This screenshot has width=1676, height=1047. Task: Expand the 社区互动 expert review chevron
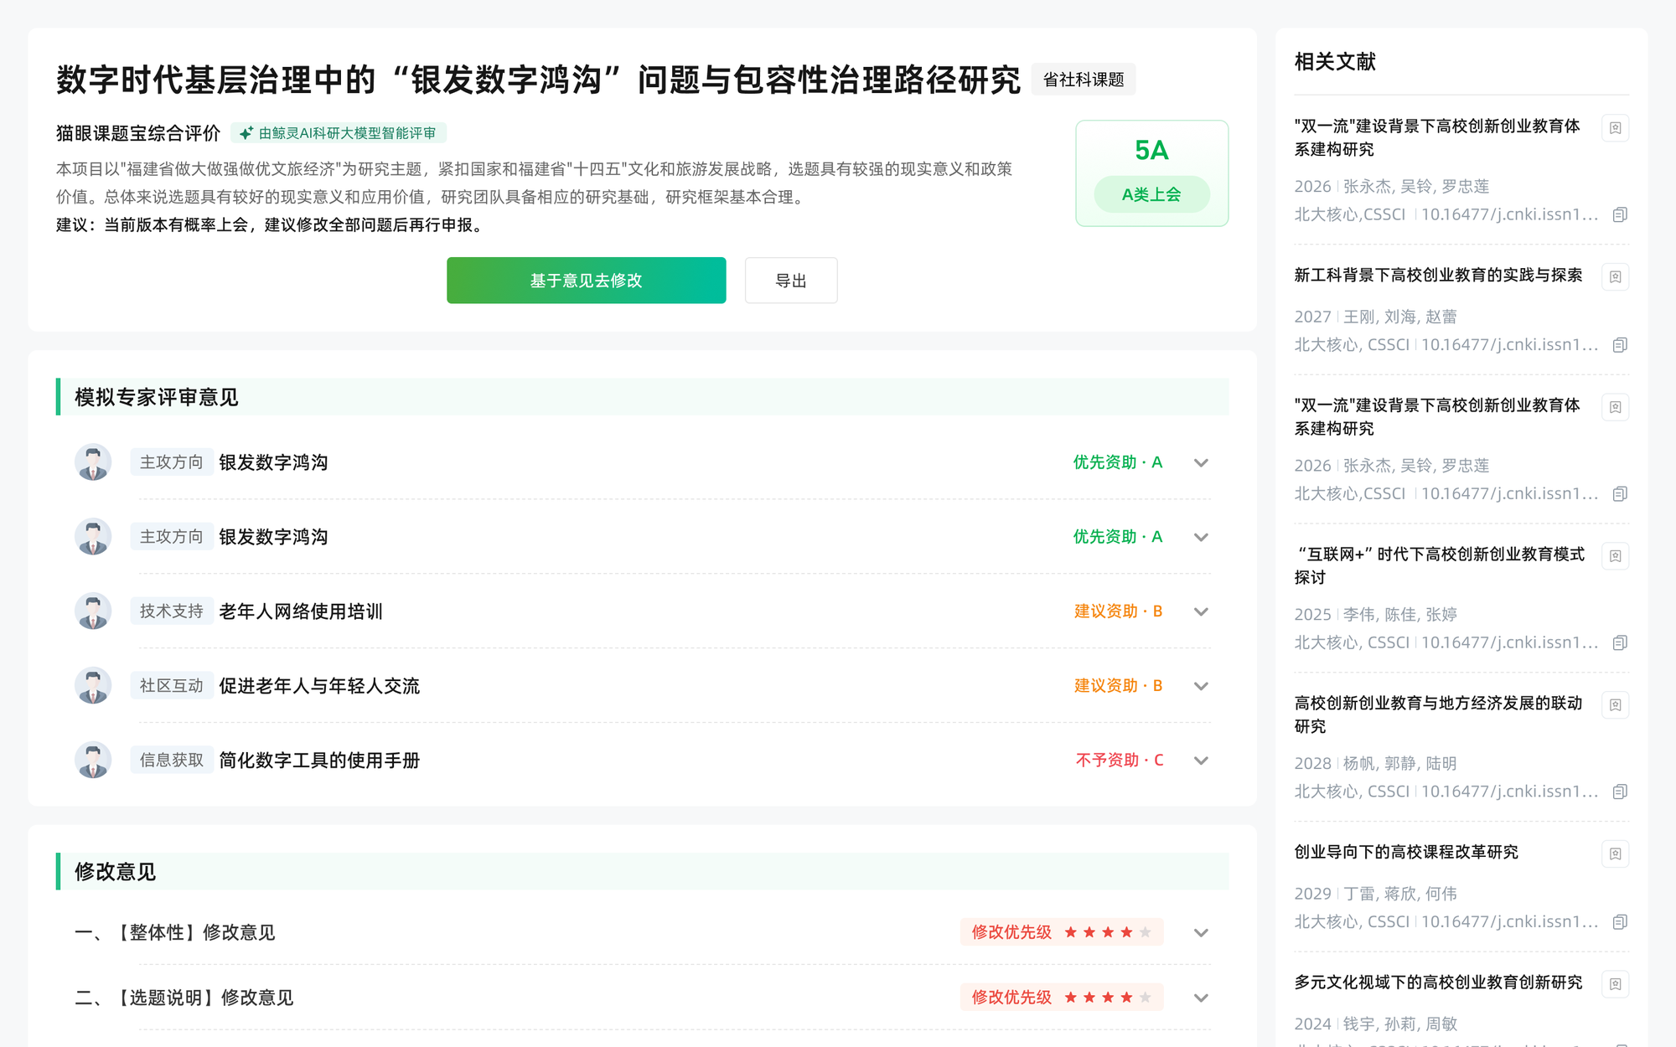[x=1201, y=686]
